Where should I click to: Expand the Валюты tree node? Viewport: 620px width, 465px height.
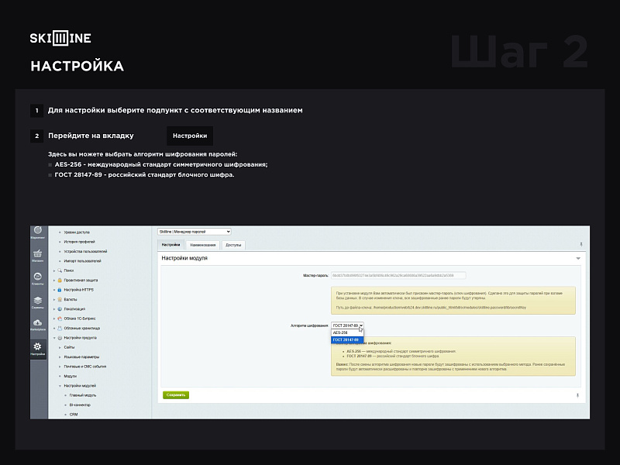[54, 299]
